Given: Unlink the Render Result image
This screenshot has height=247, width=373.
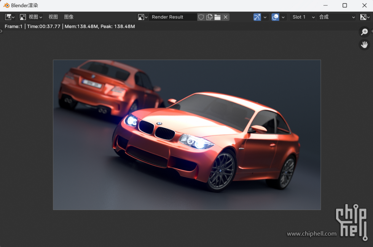Looking at the screenshot, I should coord(225,17).
